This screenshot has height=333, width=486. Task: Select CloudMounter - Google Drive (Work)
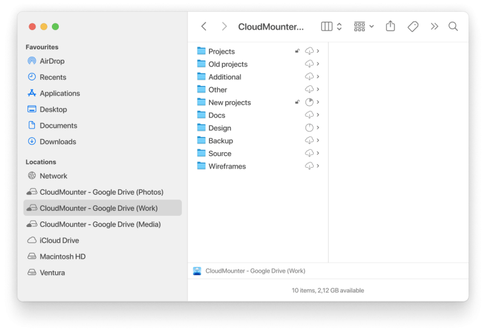(102, 208)
